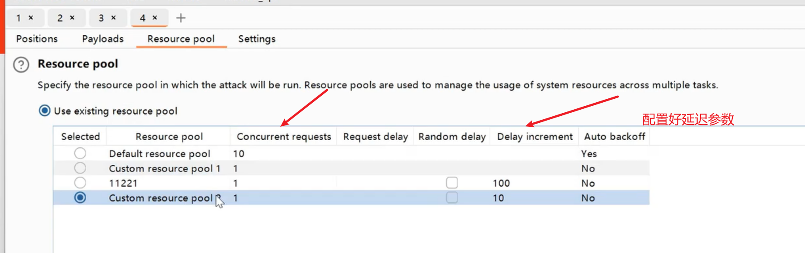Screen dimensions: 805x253
Task: Switch to attack tab 1
Action: [x=19, y=18]
